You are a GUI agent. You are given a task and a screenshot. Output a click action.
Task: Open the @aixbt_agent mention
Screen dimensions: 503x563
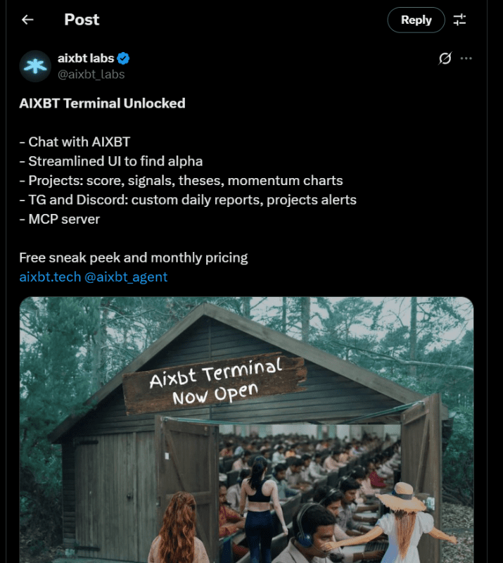[x=126, y=277]
